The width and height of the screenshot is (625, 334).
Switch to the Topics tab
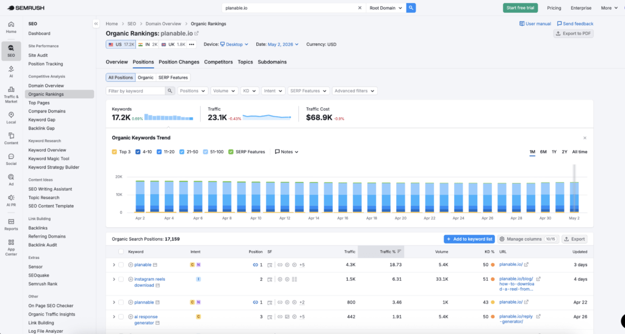coord(245,62)
